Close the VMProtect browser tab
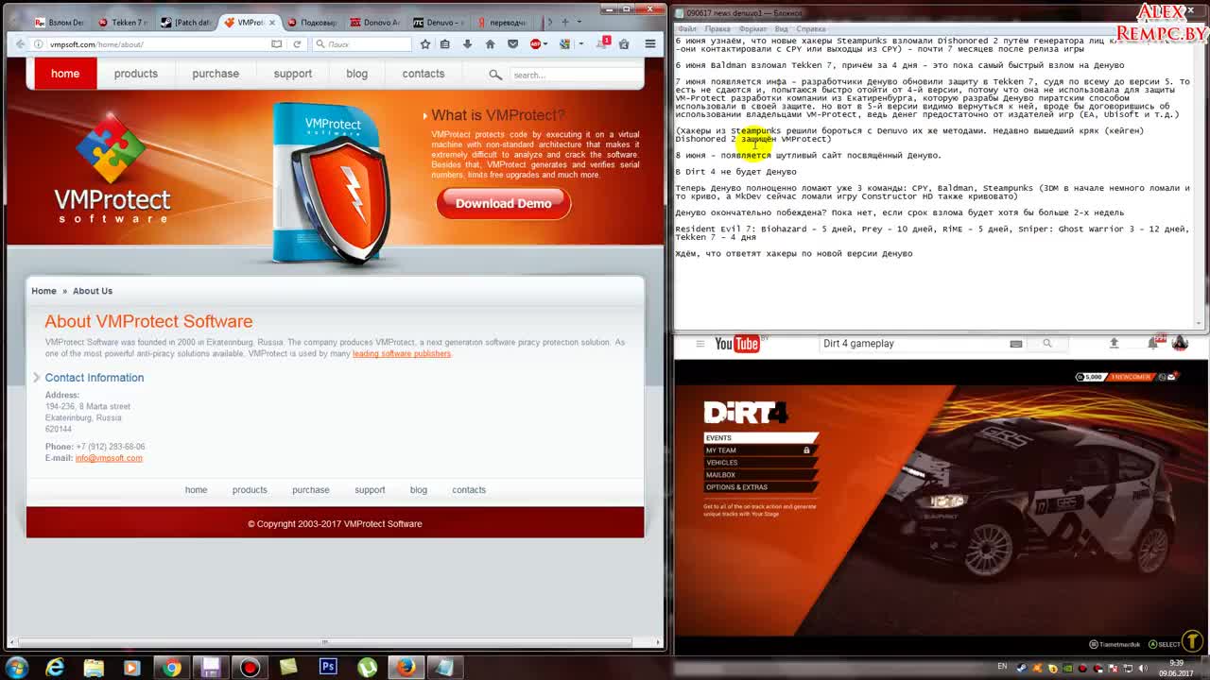The height and width of the screenshot is (680, 1210). 270,22
